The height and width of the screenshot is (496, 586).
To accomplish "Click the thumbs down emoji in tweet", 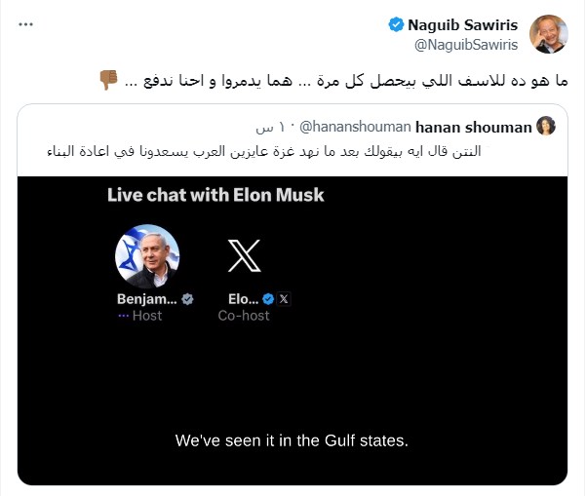I will (x=108, y=80).
